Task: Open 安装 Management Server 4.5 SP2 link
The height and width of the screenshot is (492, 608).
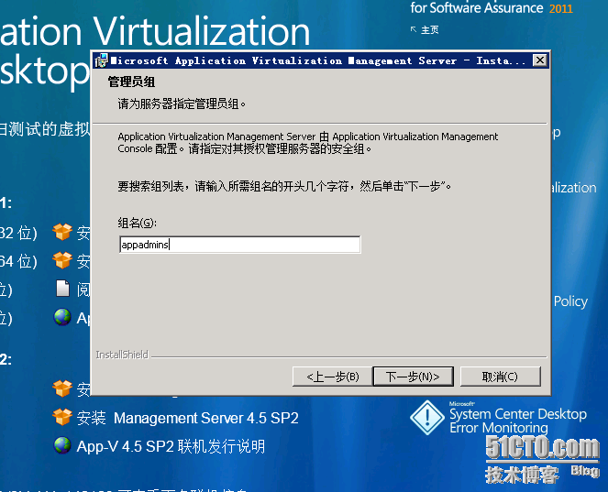Action: coord(188,418)
